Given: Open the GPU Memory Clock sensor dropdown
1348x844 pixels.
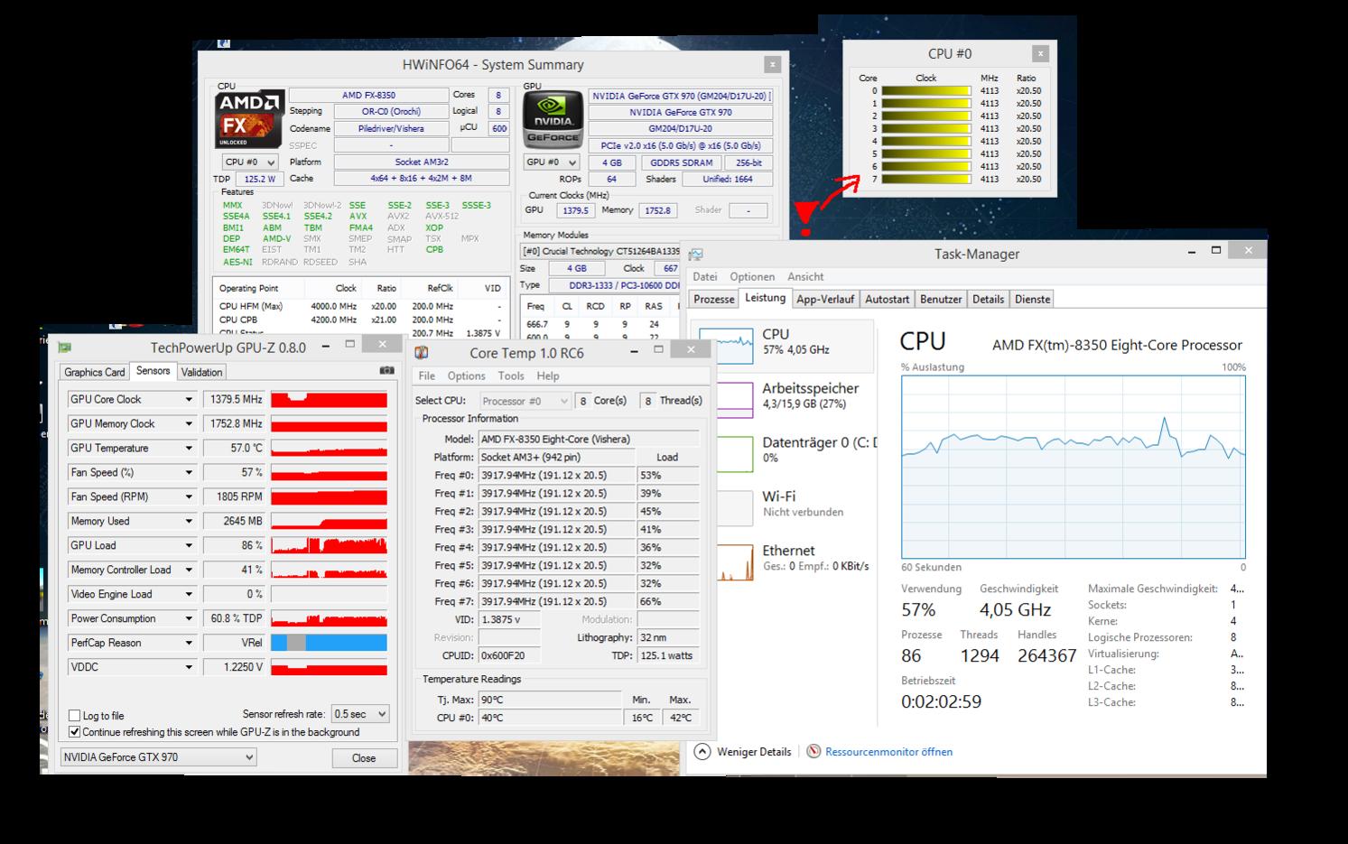Looking at the screenshot, I should [x=189, y=424].
